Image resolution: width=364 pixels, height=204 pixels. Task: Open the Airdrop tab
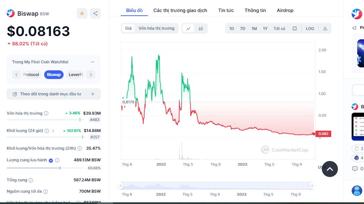point(285,10)
